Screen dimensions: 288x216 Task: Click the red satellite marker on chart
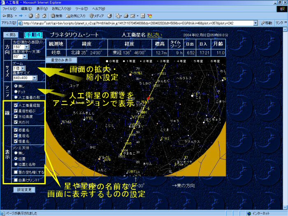149,98
